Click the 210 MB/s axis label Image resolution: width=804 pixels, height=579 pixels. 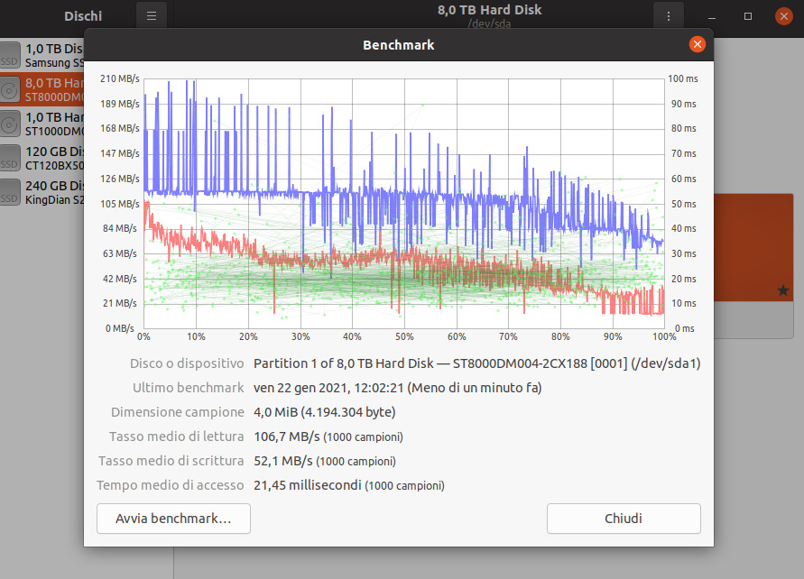tap(119, 78)
